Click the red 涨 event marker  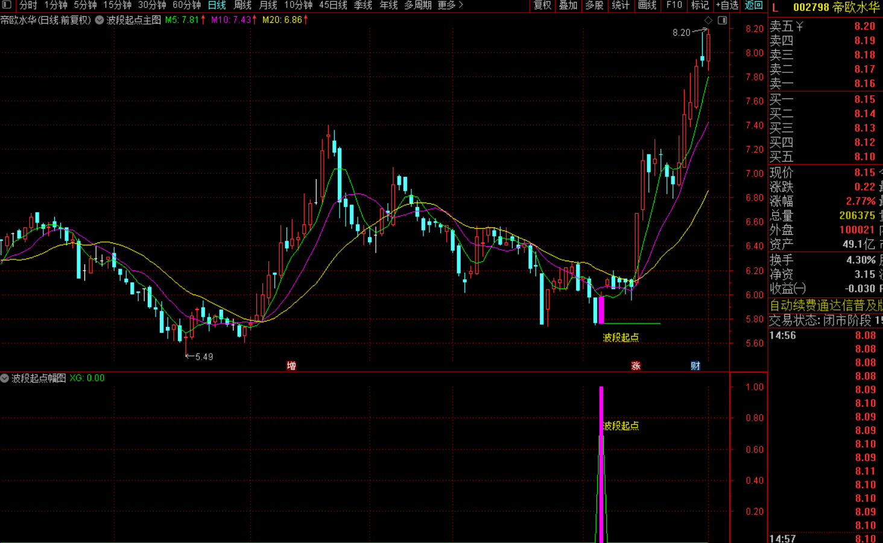tap(636, 366)
